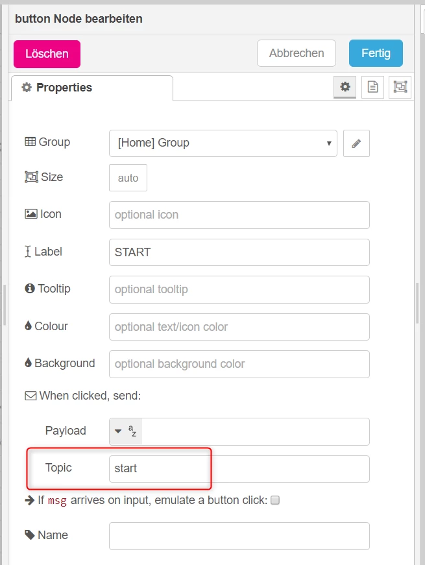425x565 pixels.
Task: Click the Topic input field
Action: [x=239, y=469]
